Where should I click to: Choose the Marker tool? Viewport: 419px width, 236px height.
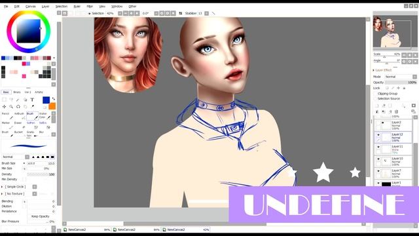point(7,125)
